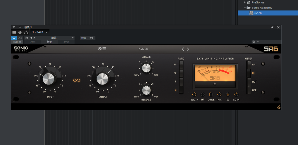
Task: Open the channel editor bars icon
Action: (14, 32)
